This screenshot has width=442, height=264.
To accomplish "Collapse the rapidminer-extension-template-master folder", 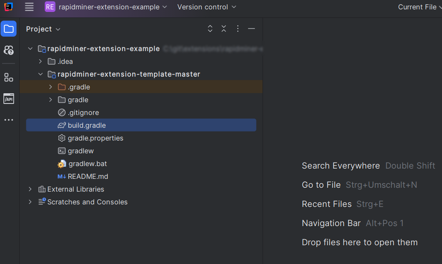I will (x=40, y=74).
